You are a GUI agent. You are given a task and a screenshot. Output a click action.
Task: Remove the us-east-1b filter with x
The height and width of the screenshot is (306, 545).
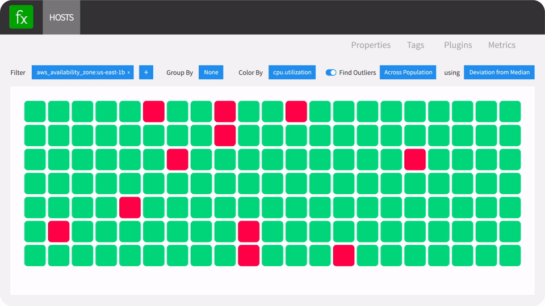click(129, 73)
